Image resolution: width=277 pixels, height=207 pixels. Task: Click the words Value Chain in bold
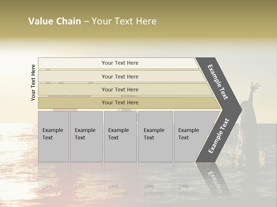pyautogui.click(x=55, y=21)
